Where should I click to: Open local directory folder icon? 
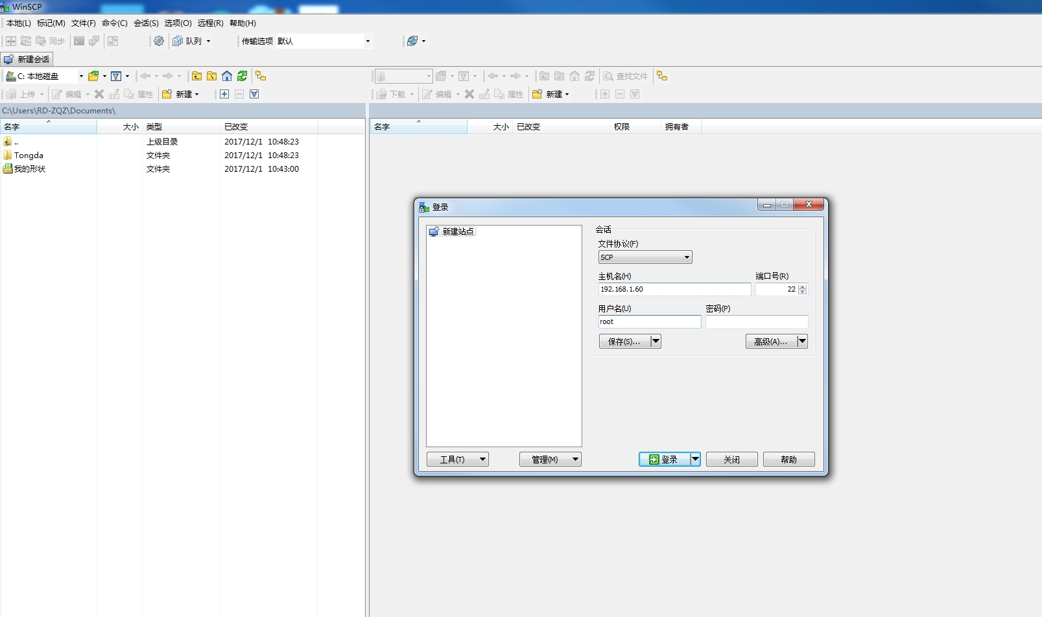coord(93,76)
